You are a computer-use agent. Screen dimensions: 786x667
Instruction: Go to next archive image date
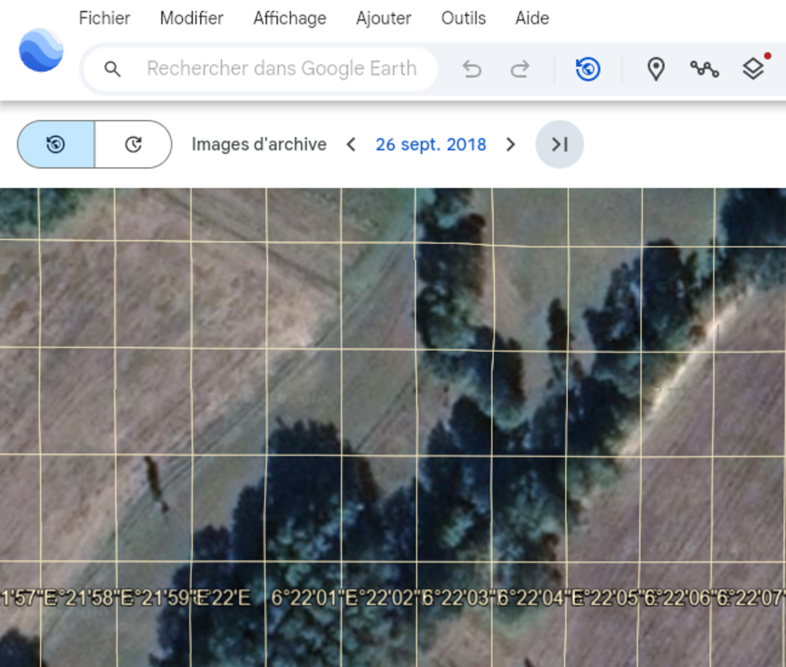pyautogui.click(x=510, y=144)
